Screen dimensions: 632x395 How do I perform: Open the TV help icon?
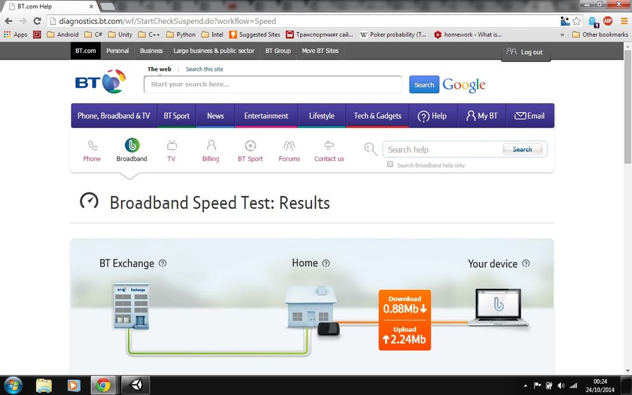coord(172,145)
